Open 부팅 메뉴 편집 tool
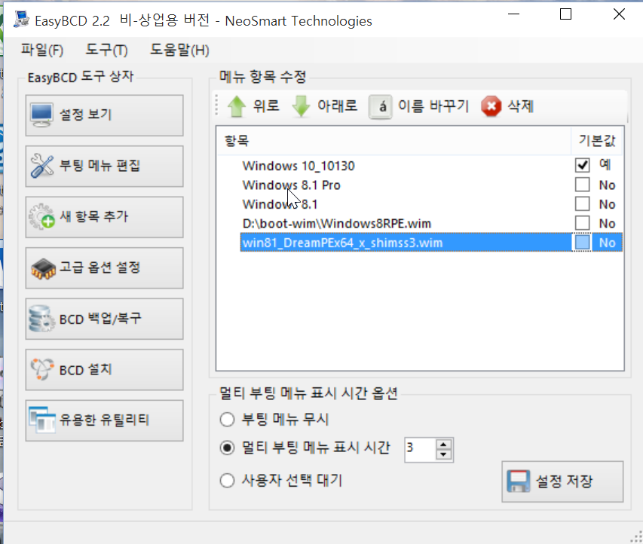Viewport: 643px width, 544px height. tap(104, 166)
